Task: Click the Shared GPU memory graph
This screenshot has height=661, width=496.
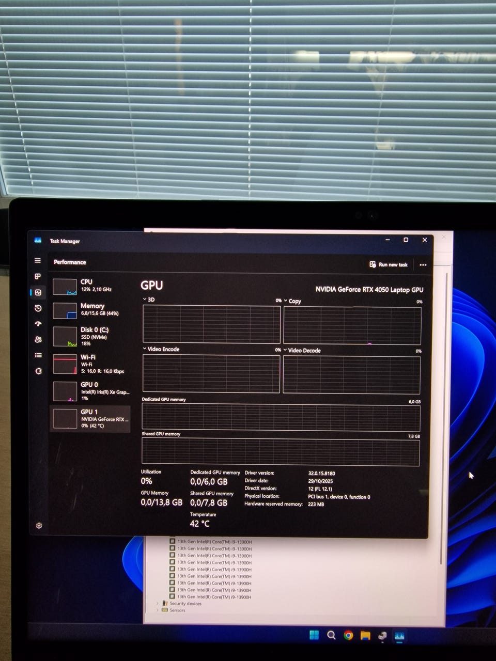Action: (x=281, y=452)
